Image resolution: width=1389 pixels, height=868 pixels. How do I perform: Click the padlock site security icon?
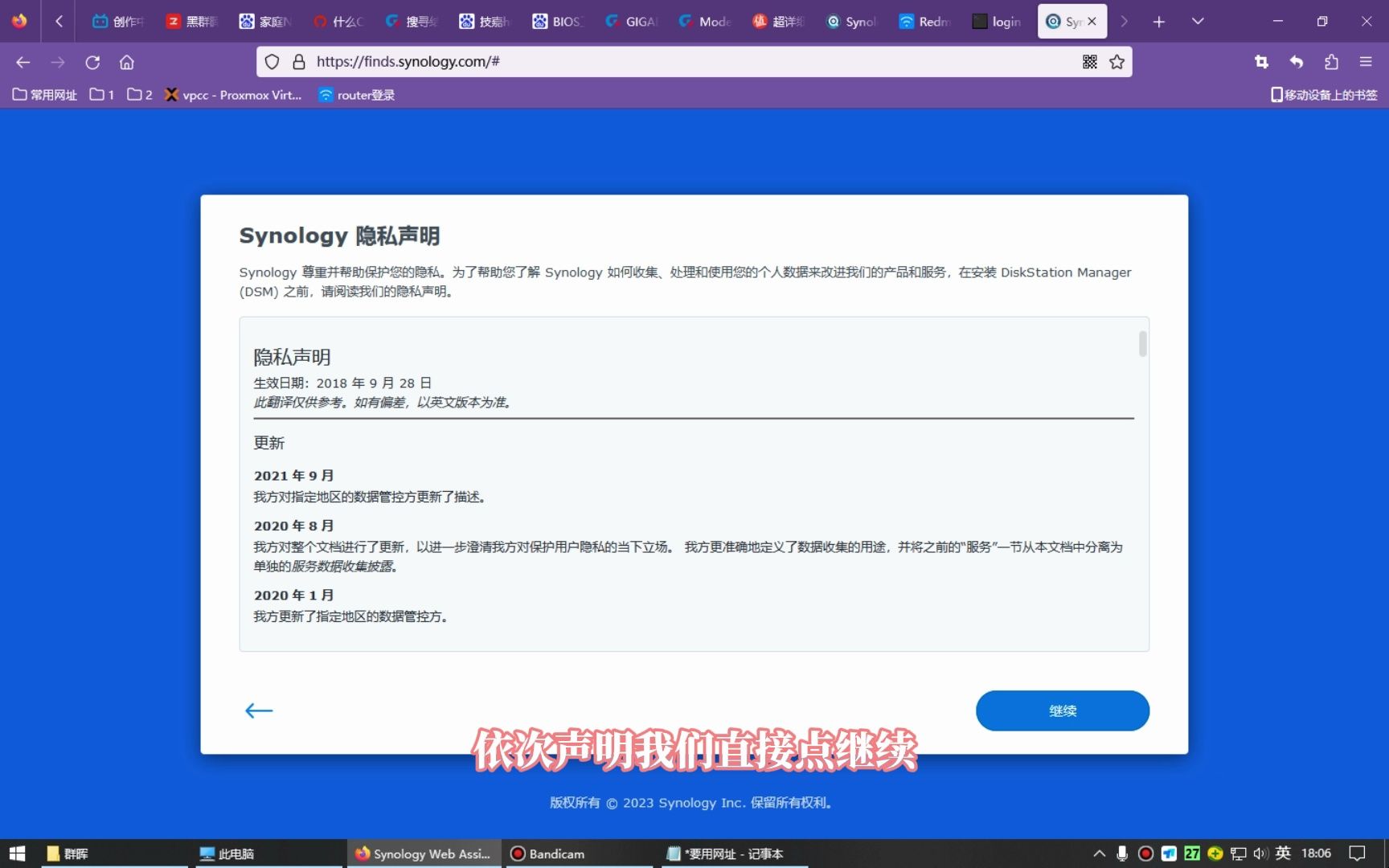298,62
